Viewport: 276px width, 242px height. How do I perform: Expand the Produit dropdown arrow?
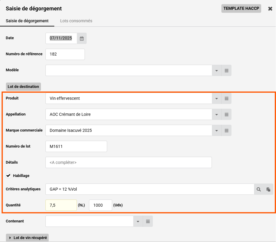tap(217, 99)
